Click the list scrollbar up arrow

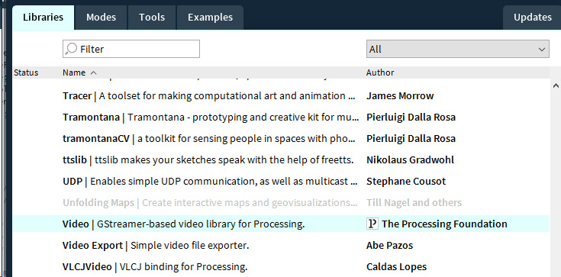(556, 85)
